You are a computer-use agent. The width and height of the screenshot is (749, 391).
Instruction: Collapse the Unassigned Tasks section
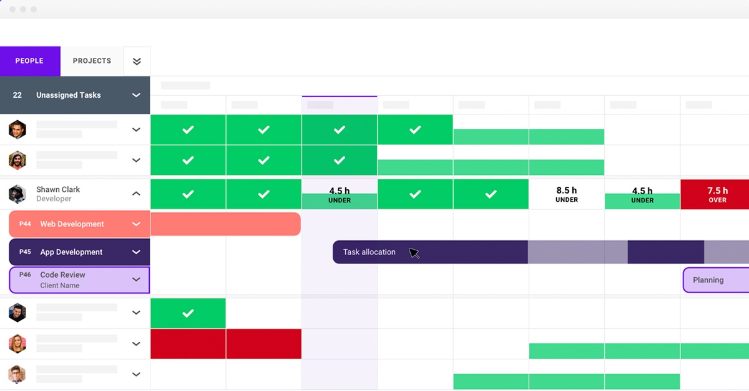click(136, 95)
